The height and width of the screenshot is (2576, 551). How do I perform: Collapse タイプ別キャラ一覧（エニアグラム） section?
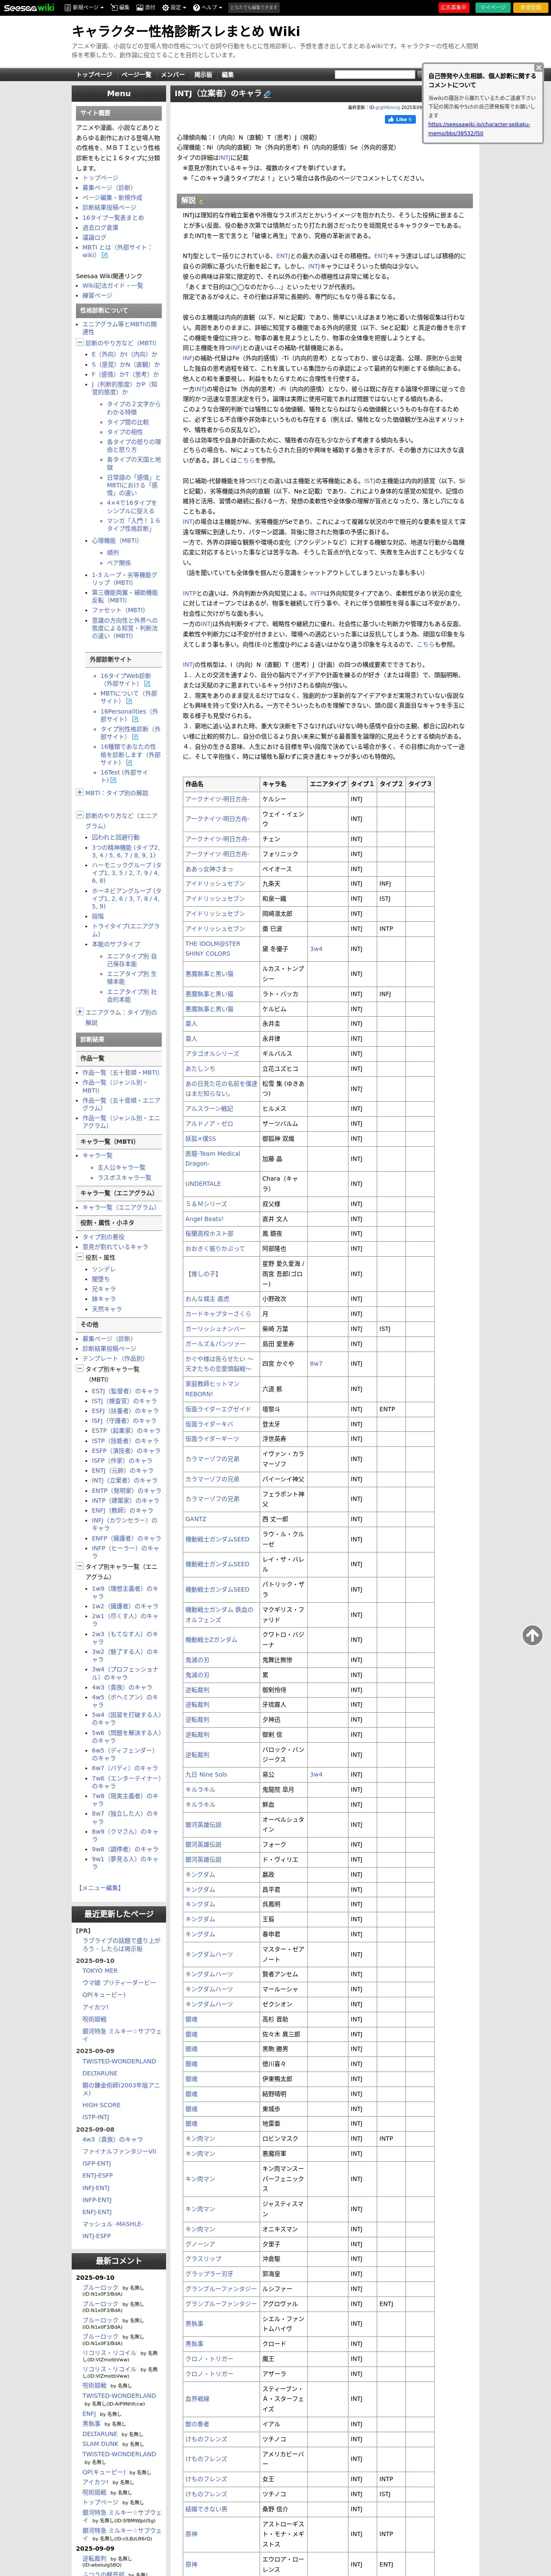[x=79, y=1567]
